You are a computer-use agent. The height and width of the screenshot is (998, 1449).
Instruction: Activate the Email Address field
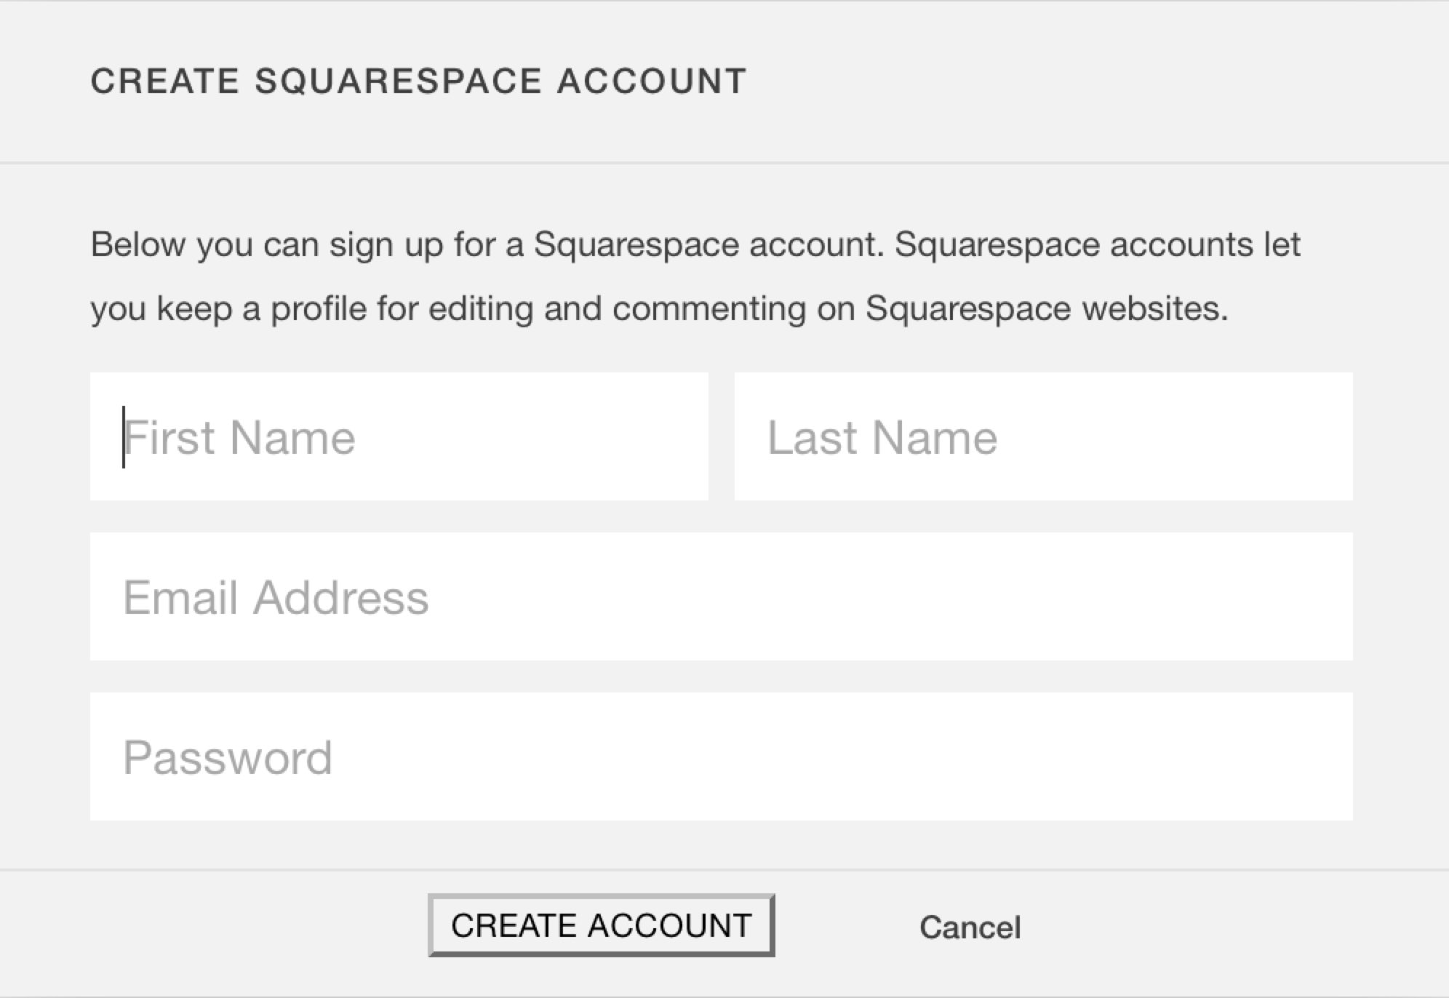(722, 596)
